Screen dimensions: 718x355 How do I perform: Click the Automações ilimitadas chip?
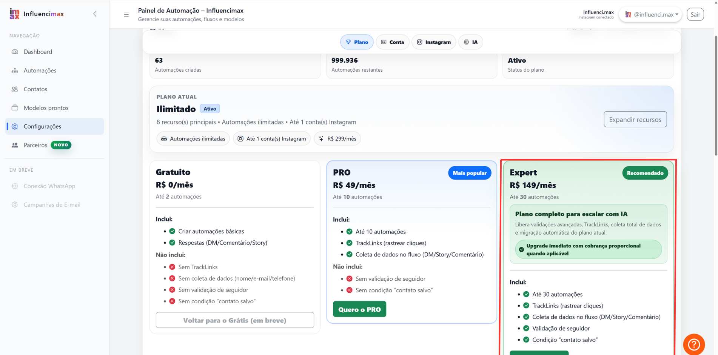pyautogui.click(x=193, y=138)
